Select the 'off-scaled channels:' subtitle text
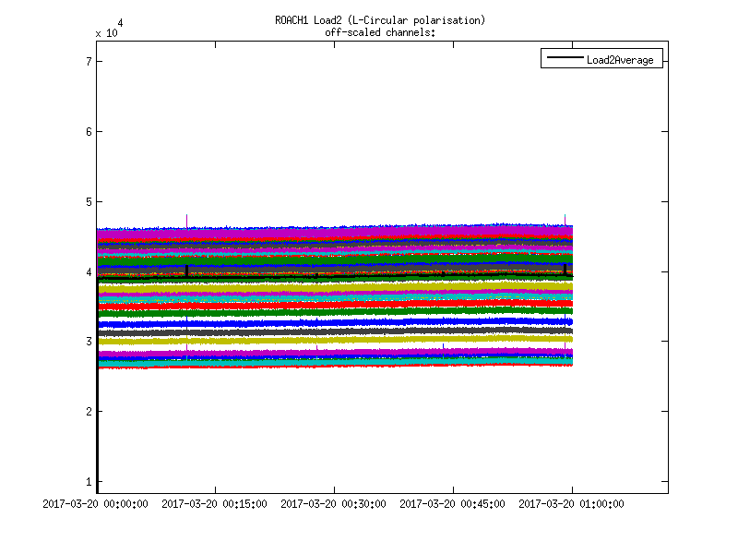This screenshot has height=554, width=738. (379, 32)
